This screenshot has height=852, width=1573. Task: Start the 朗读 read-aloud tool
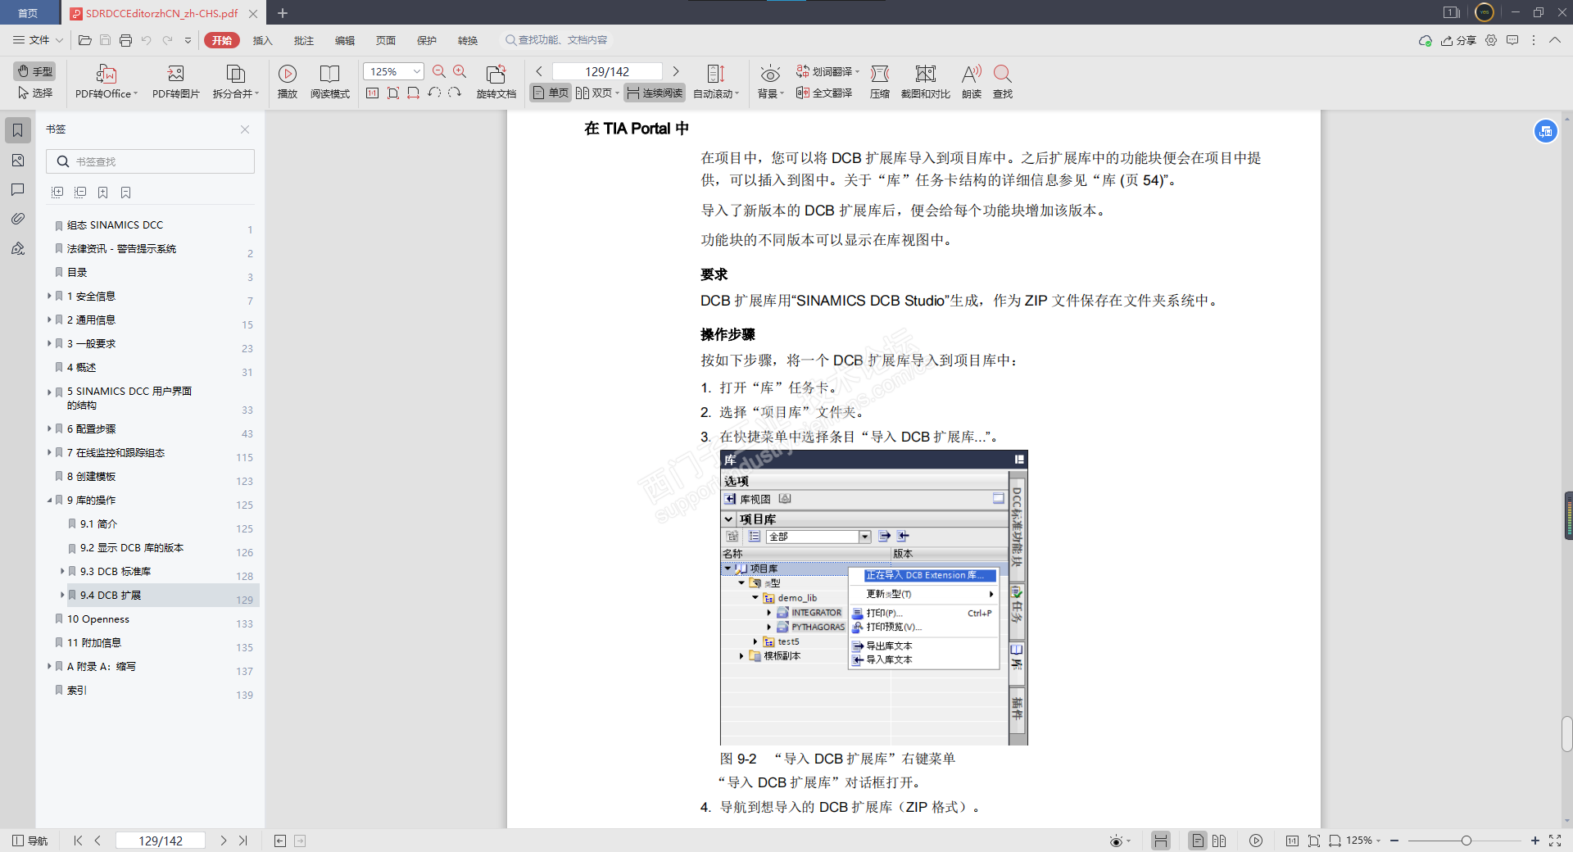(x=971, y=75)
